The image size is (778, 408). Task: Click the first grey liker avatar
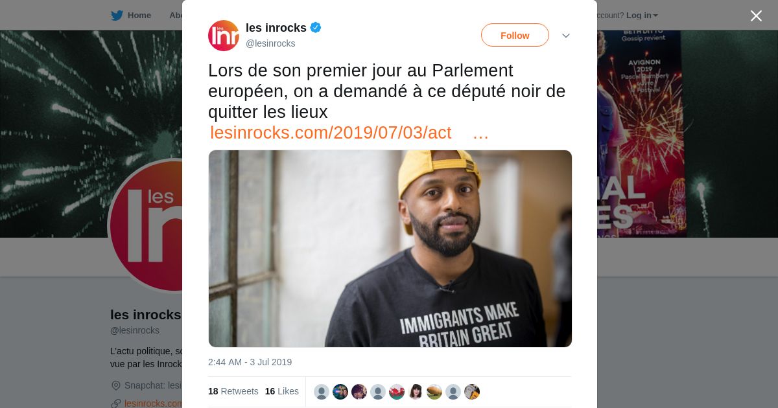[x=322, y=392]
